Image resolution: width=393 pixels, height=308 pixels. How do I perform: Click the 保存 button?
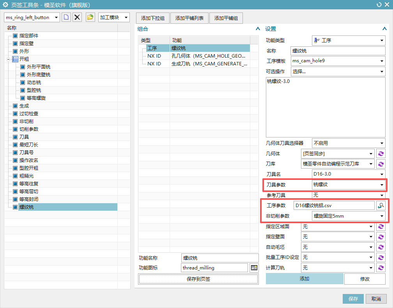(x=353, y=299)
